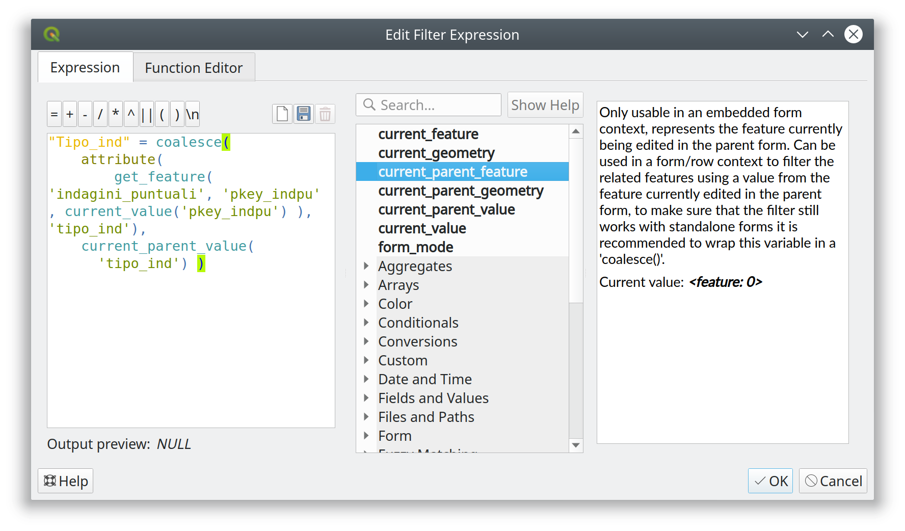905x531 pixels.
Task: Click the save expression floppy disk icon
Action: 304,114
